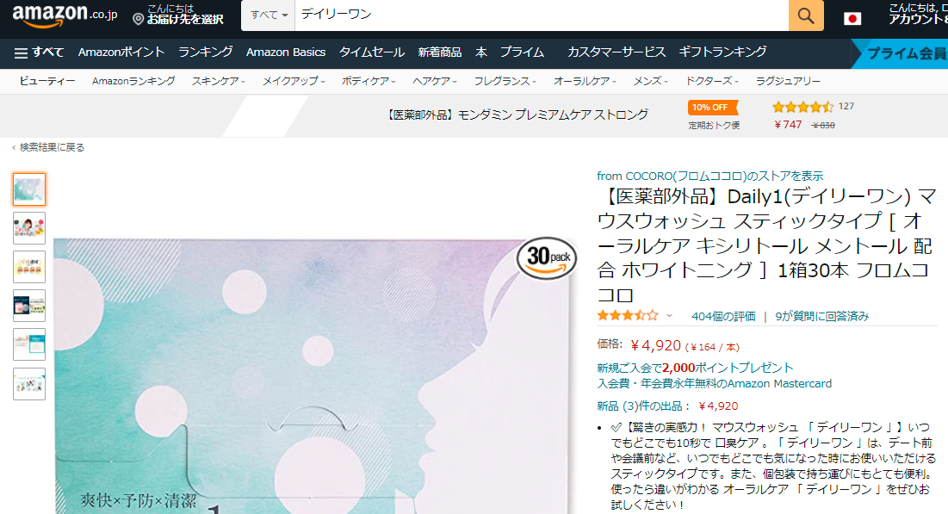This screenshot has width=948, height=514.
Task: Focus the search input field
Action: [x=542, y=15]
